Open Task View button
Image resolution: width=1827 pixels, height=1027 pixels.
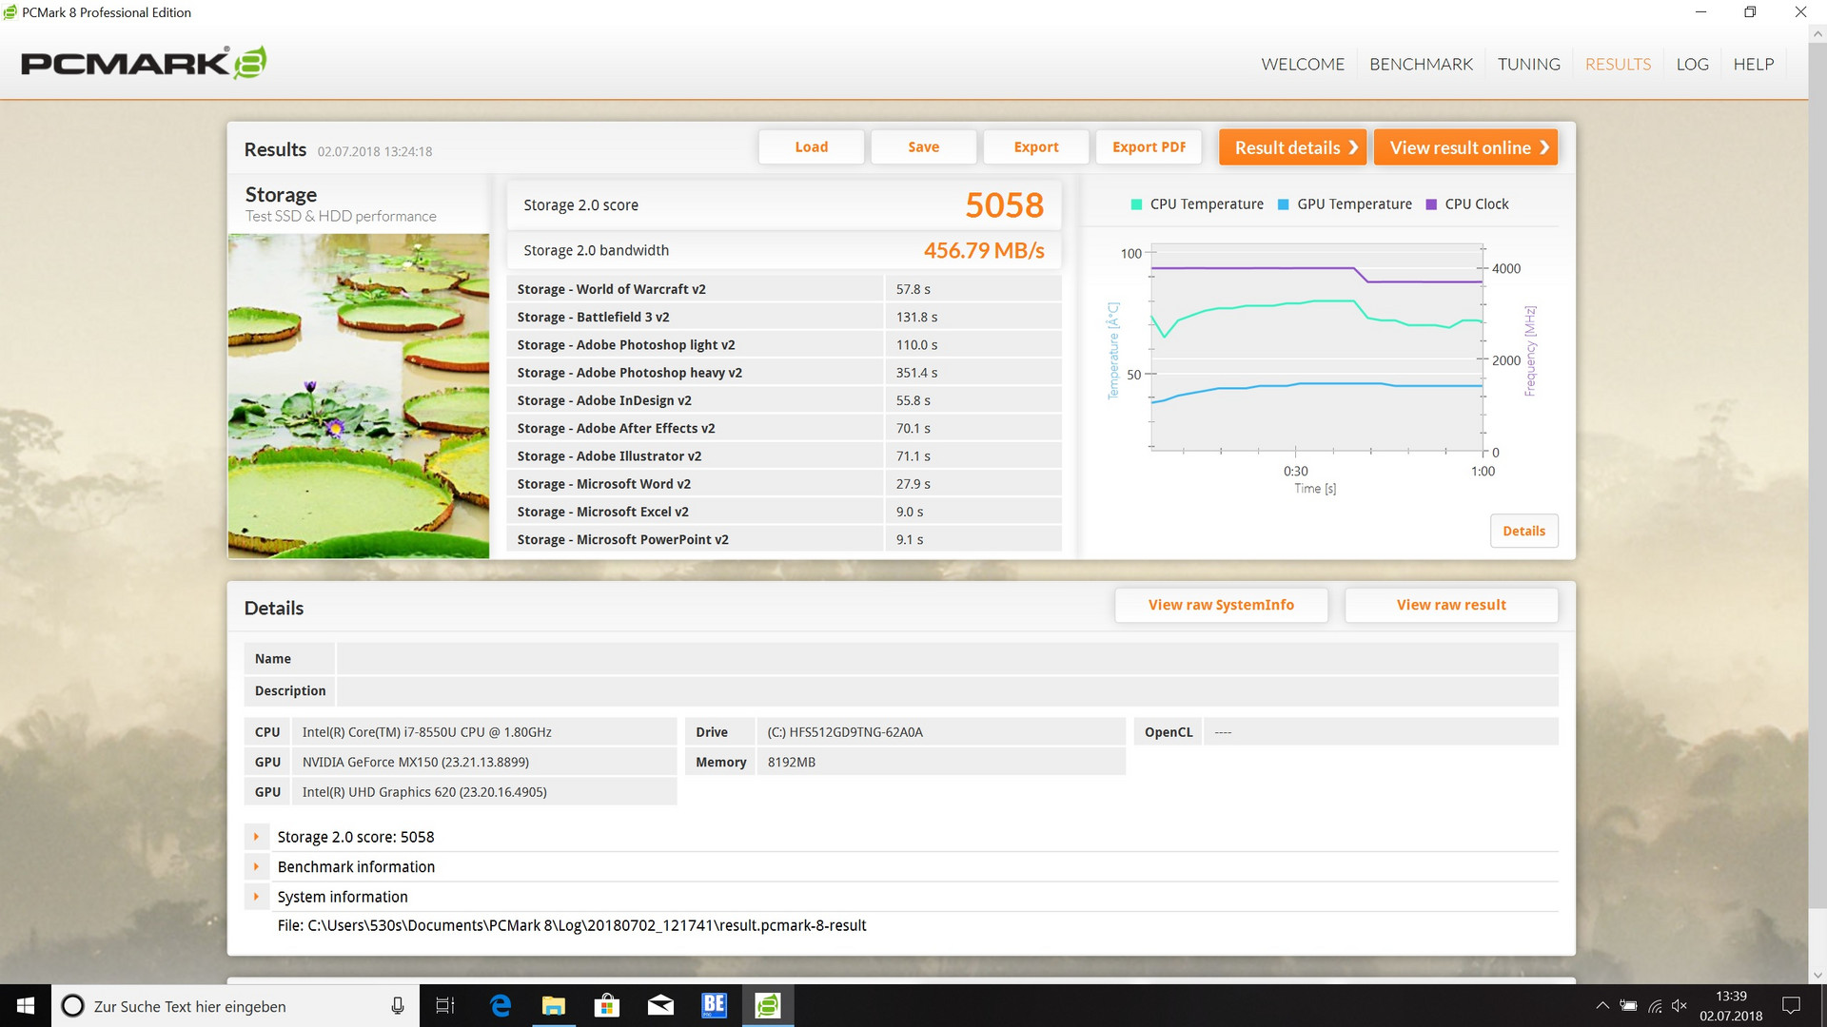(444, 1005)
